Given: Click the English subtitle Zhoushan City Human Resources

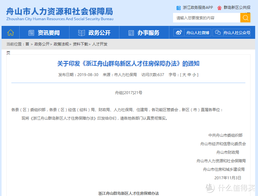Looking at the screenshot, I should (60, 19).
